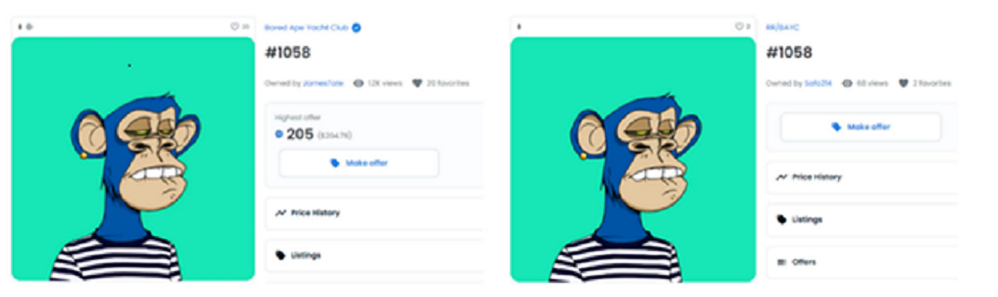Toggle the favorite heart above the left ape image
The height and width of the screenshot is (297, 998).
(235, 26)
